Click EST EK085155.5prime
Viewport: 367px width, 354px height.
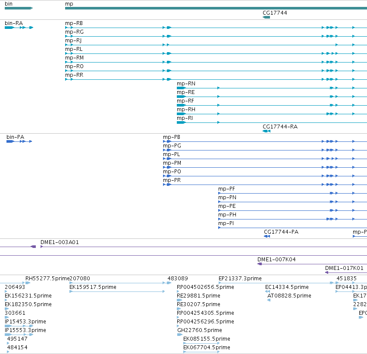pos(207,339)
